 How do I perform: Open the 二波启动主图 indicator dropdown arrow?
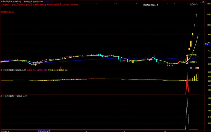click(20, 2)
